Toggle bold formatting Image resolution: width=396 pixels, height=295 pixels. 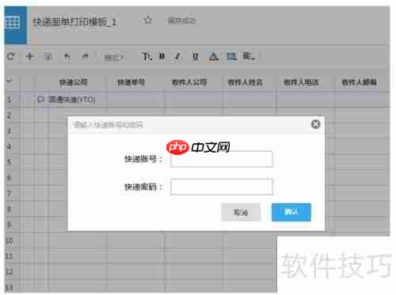(162, 56)
